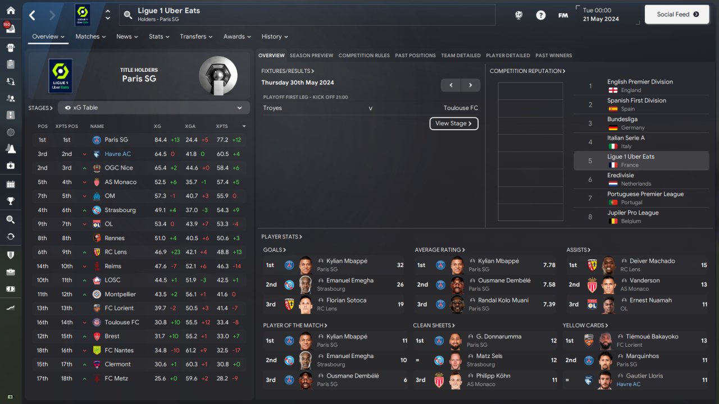Show next fixtures date with right arrow
This screenshot has height=404, width=719.
(x=471, y=85)
